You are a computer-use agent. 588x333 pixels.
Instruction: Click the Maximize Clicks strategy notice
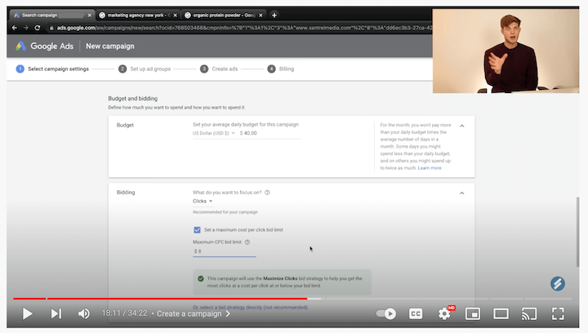pos(282,282)
